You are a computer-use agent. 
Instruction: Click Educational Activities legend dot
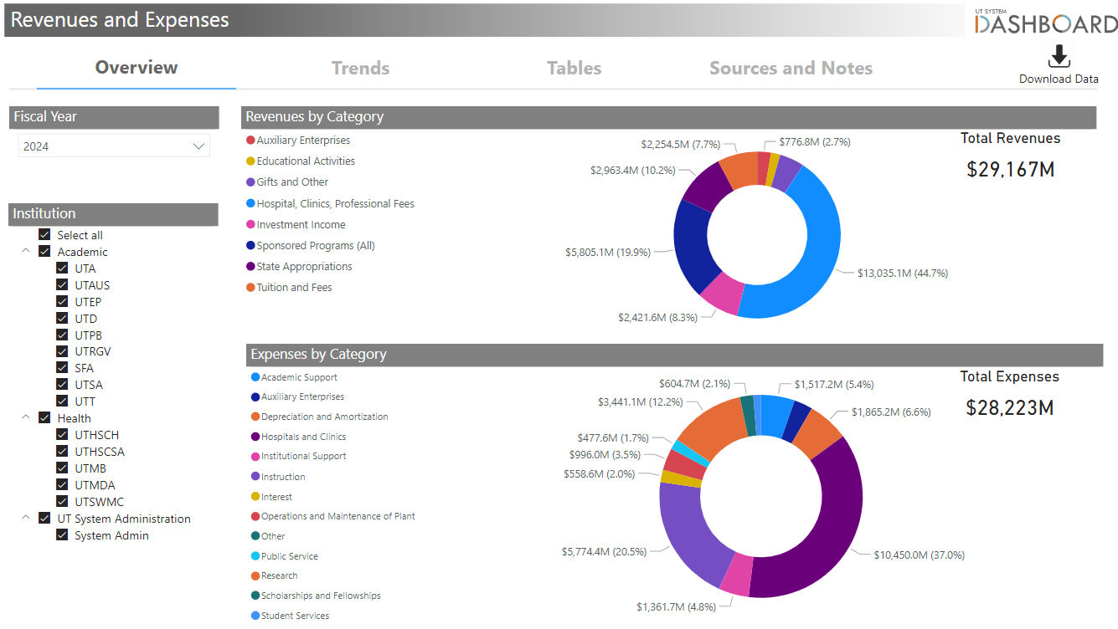pos(250,161)
